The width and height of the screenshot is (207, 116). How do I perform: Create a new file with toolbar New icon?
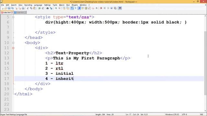3,8
